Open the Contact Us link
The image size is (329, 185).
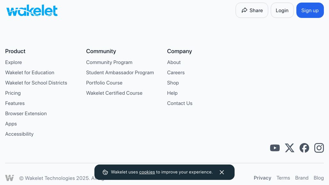pos(180,103)
